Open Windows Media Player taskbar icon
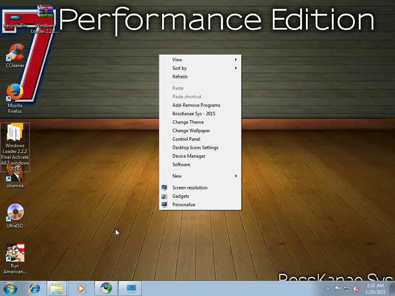The height and width of the screenshot is (296, 395). coord(81,288)
